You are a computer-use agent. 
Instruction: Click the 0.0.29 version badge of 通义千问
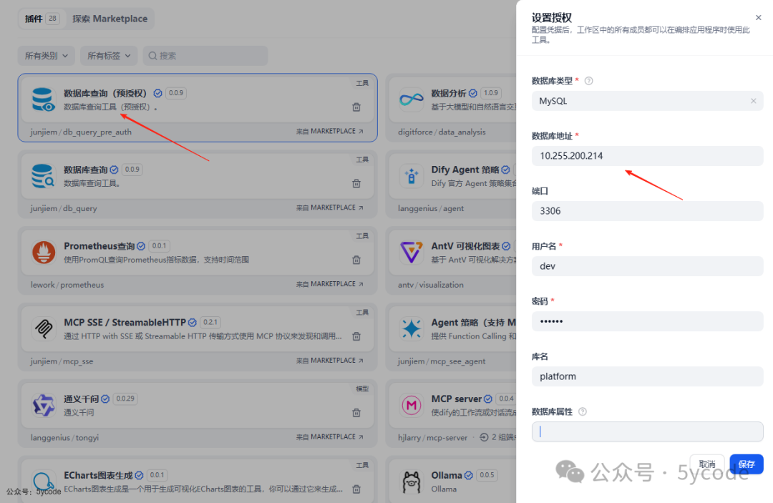click(x=125, y=398)
